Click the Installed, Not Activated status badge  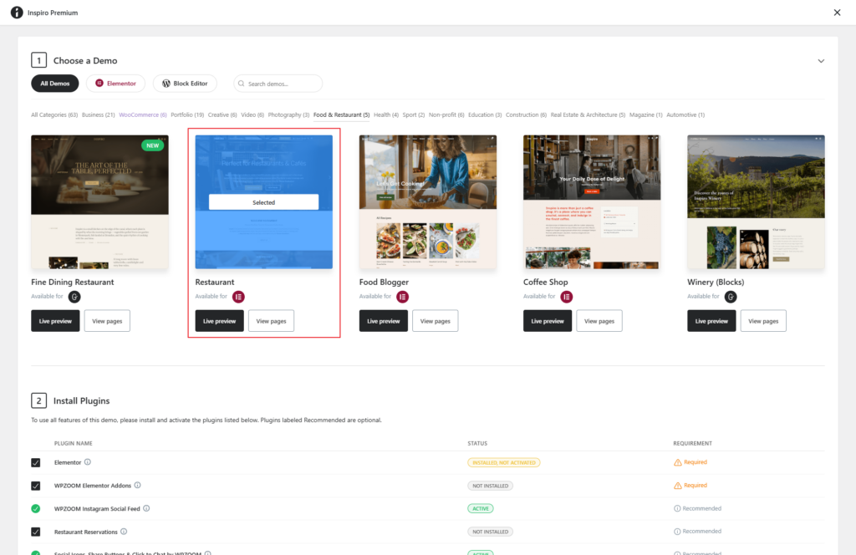tap(504, 463)
